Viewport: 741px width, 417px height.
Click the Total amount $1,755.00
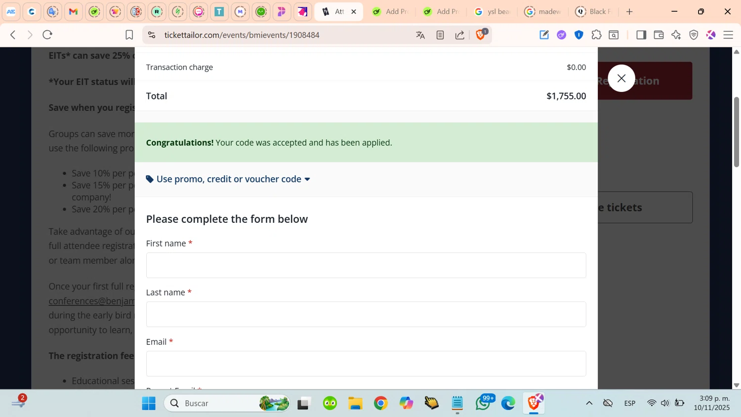566,96
